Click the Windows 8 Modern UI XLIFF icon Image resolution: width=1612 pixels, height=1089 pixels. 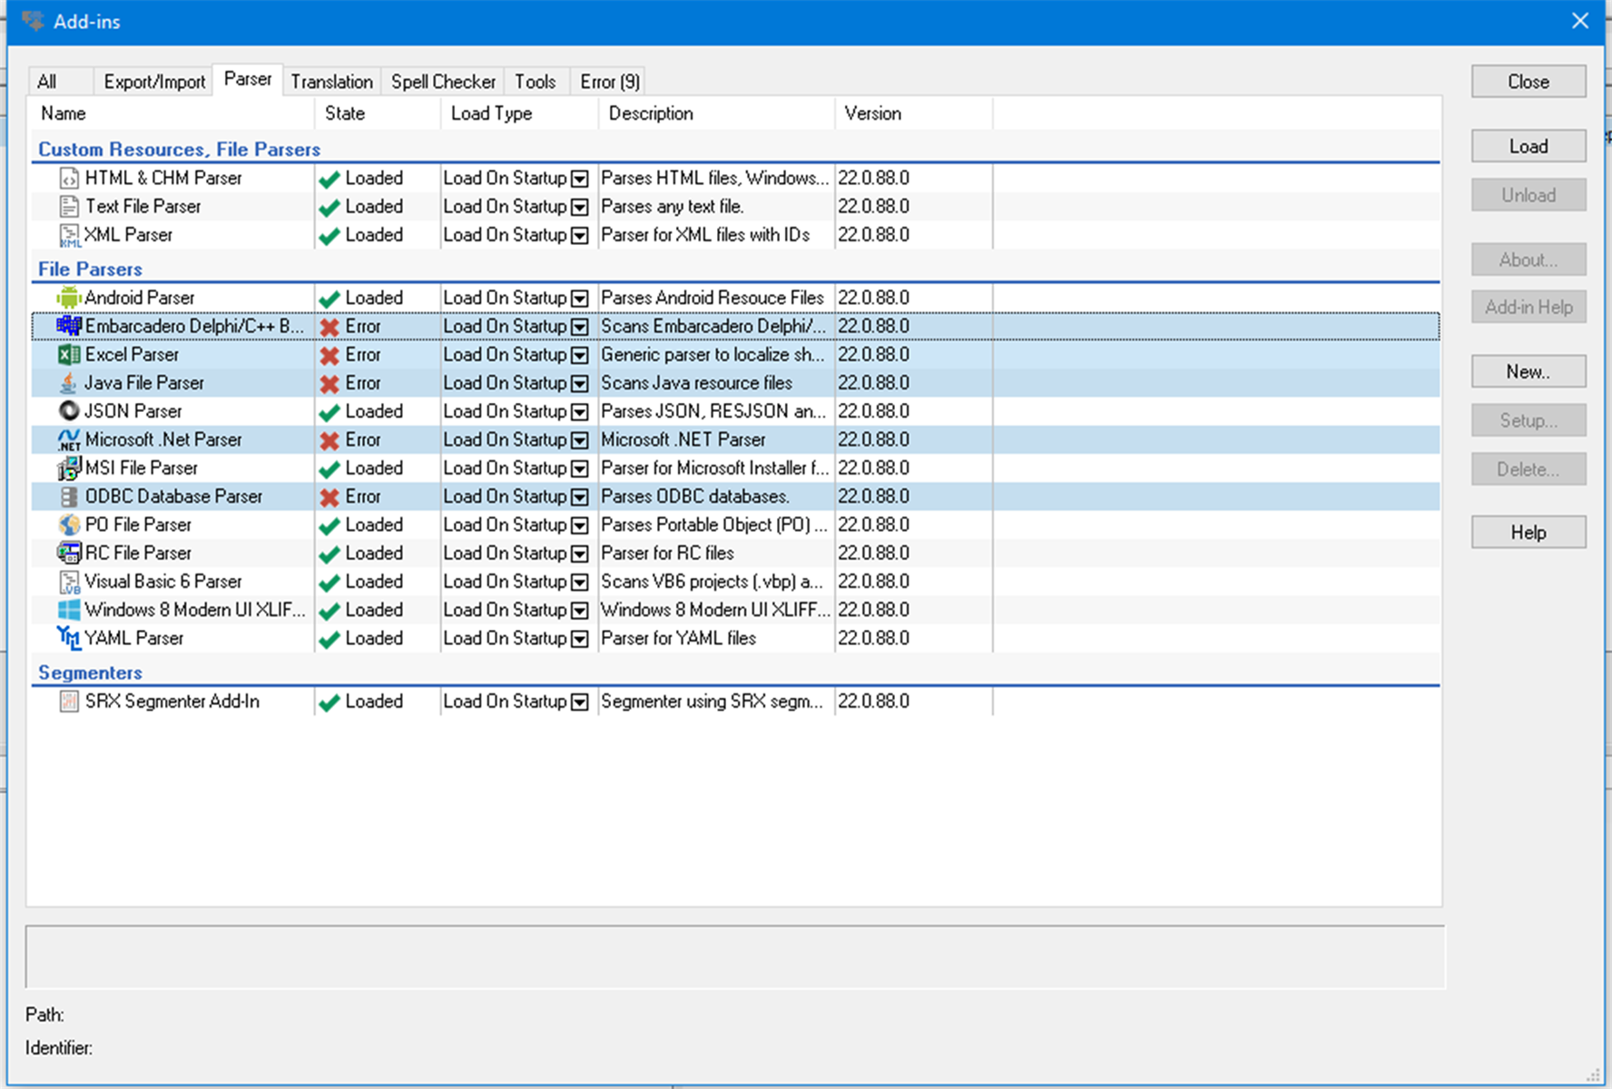[x=69, y=610]
